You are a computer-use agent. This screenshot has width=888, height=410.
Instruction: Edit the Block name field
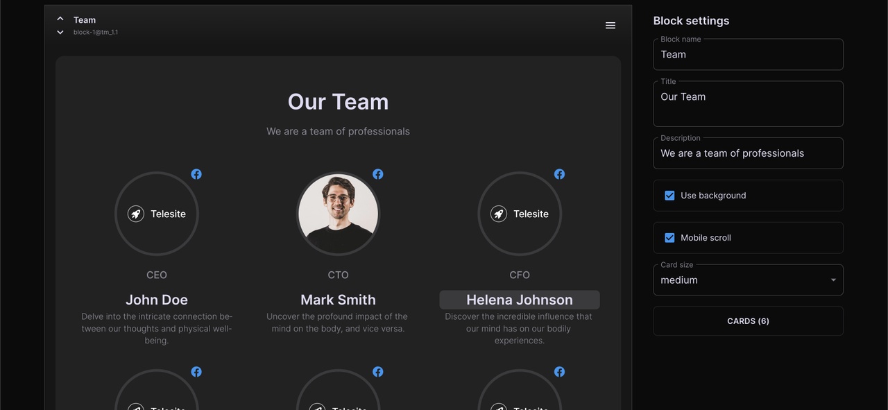pos(748,54)
